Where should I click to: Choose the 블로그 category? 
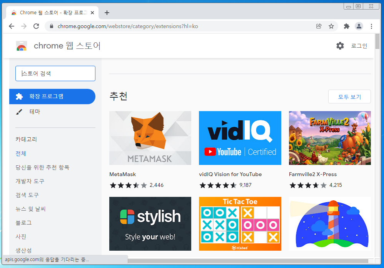tap(23, 223)
